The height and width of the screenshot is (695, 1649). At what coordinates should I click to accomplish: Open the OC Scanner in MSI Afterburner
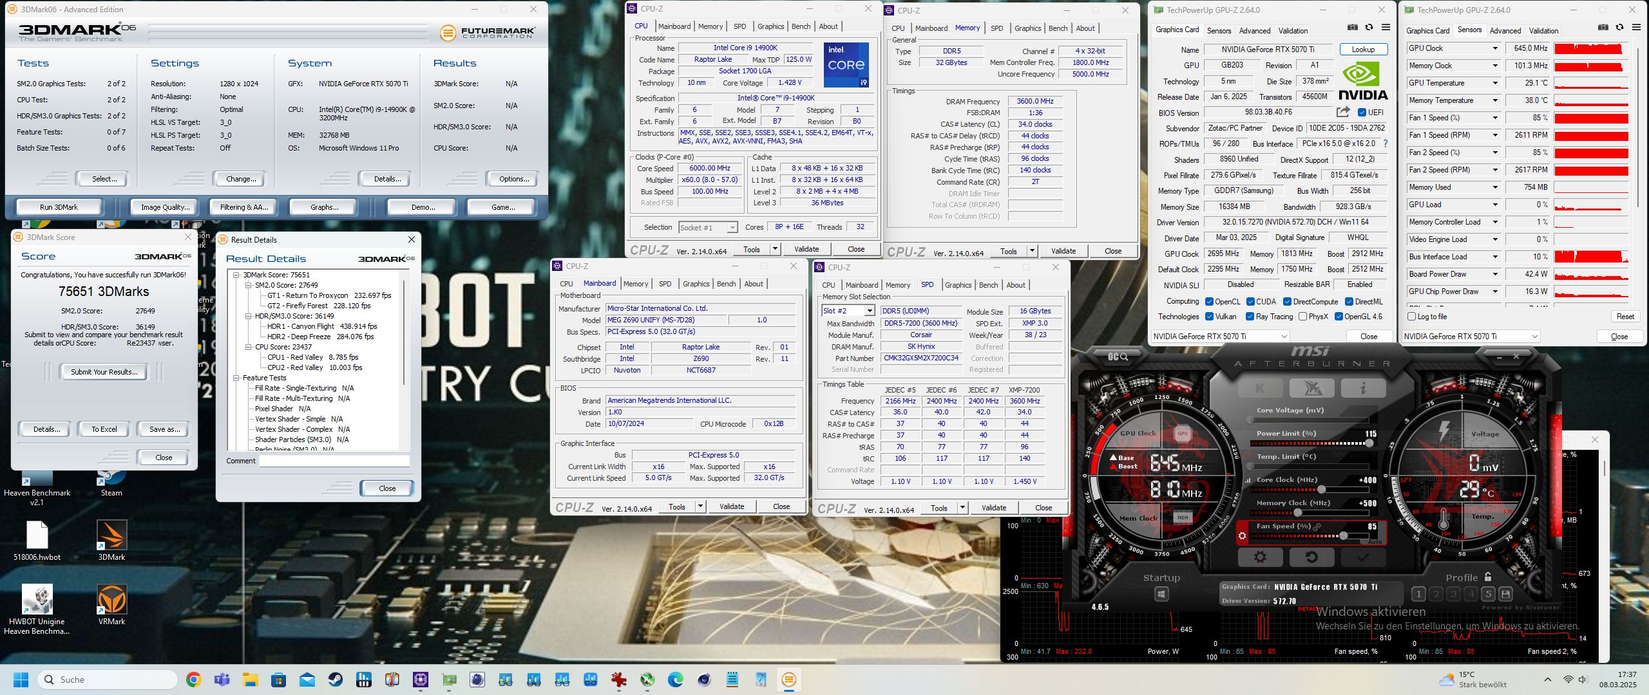[1118, 357]
